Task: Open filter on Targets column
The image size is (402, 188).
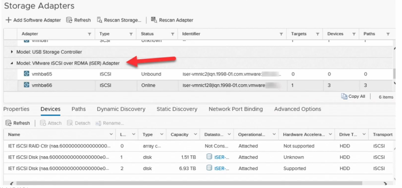Action: (x=317, y=34)
